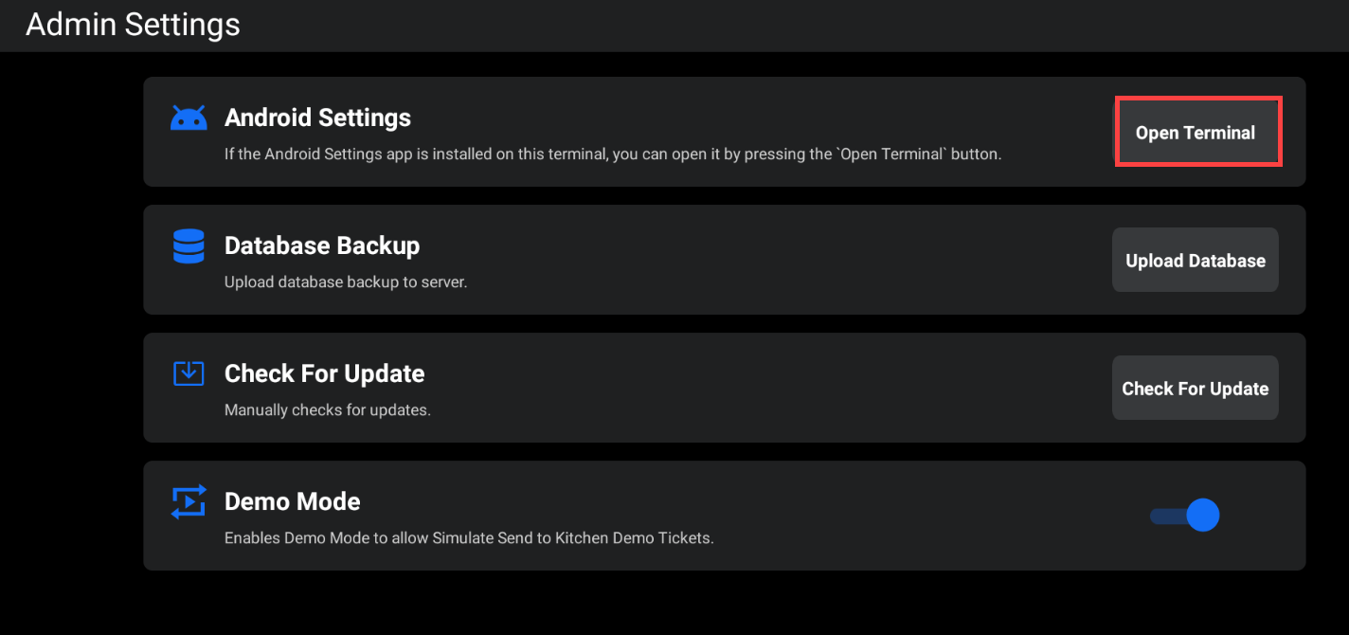Click the Android robot icon
The width and height of the screenshot is (1349, 635).
(189, 119)
